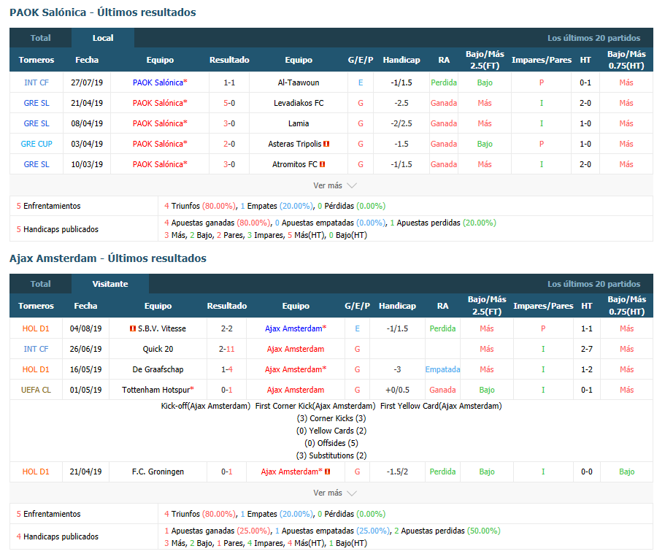Viewport: 665px width, 554px height.
Task: Click Ajax Amsterdam link in Quick 20 row
Action: pyautogui.click(x=296, y=349)
